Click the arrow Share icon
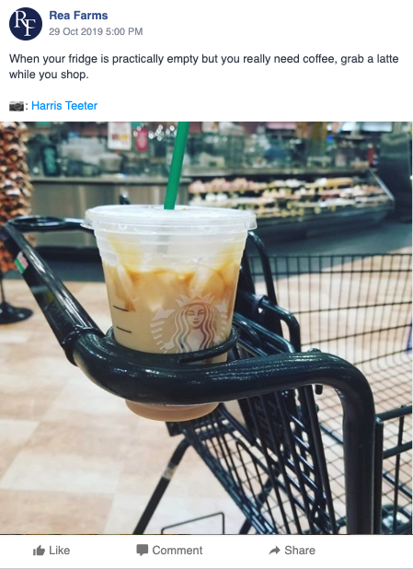This screenshot has height=569, width=413. 274,551
